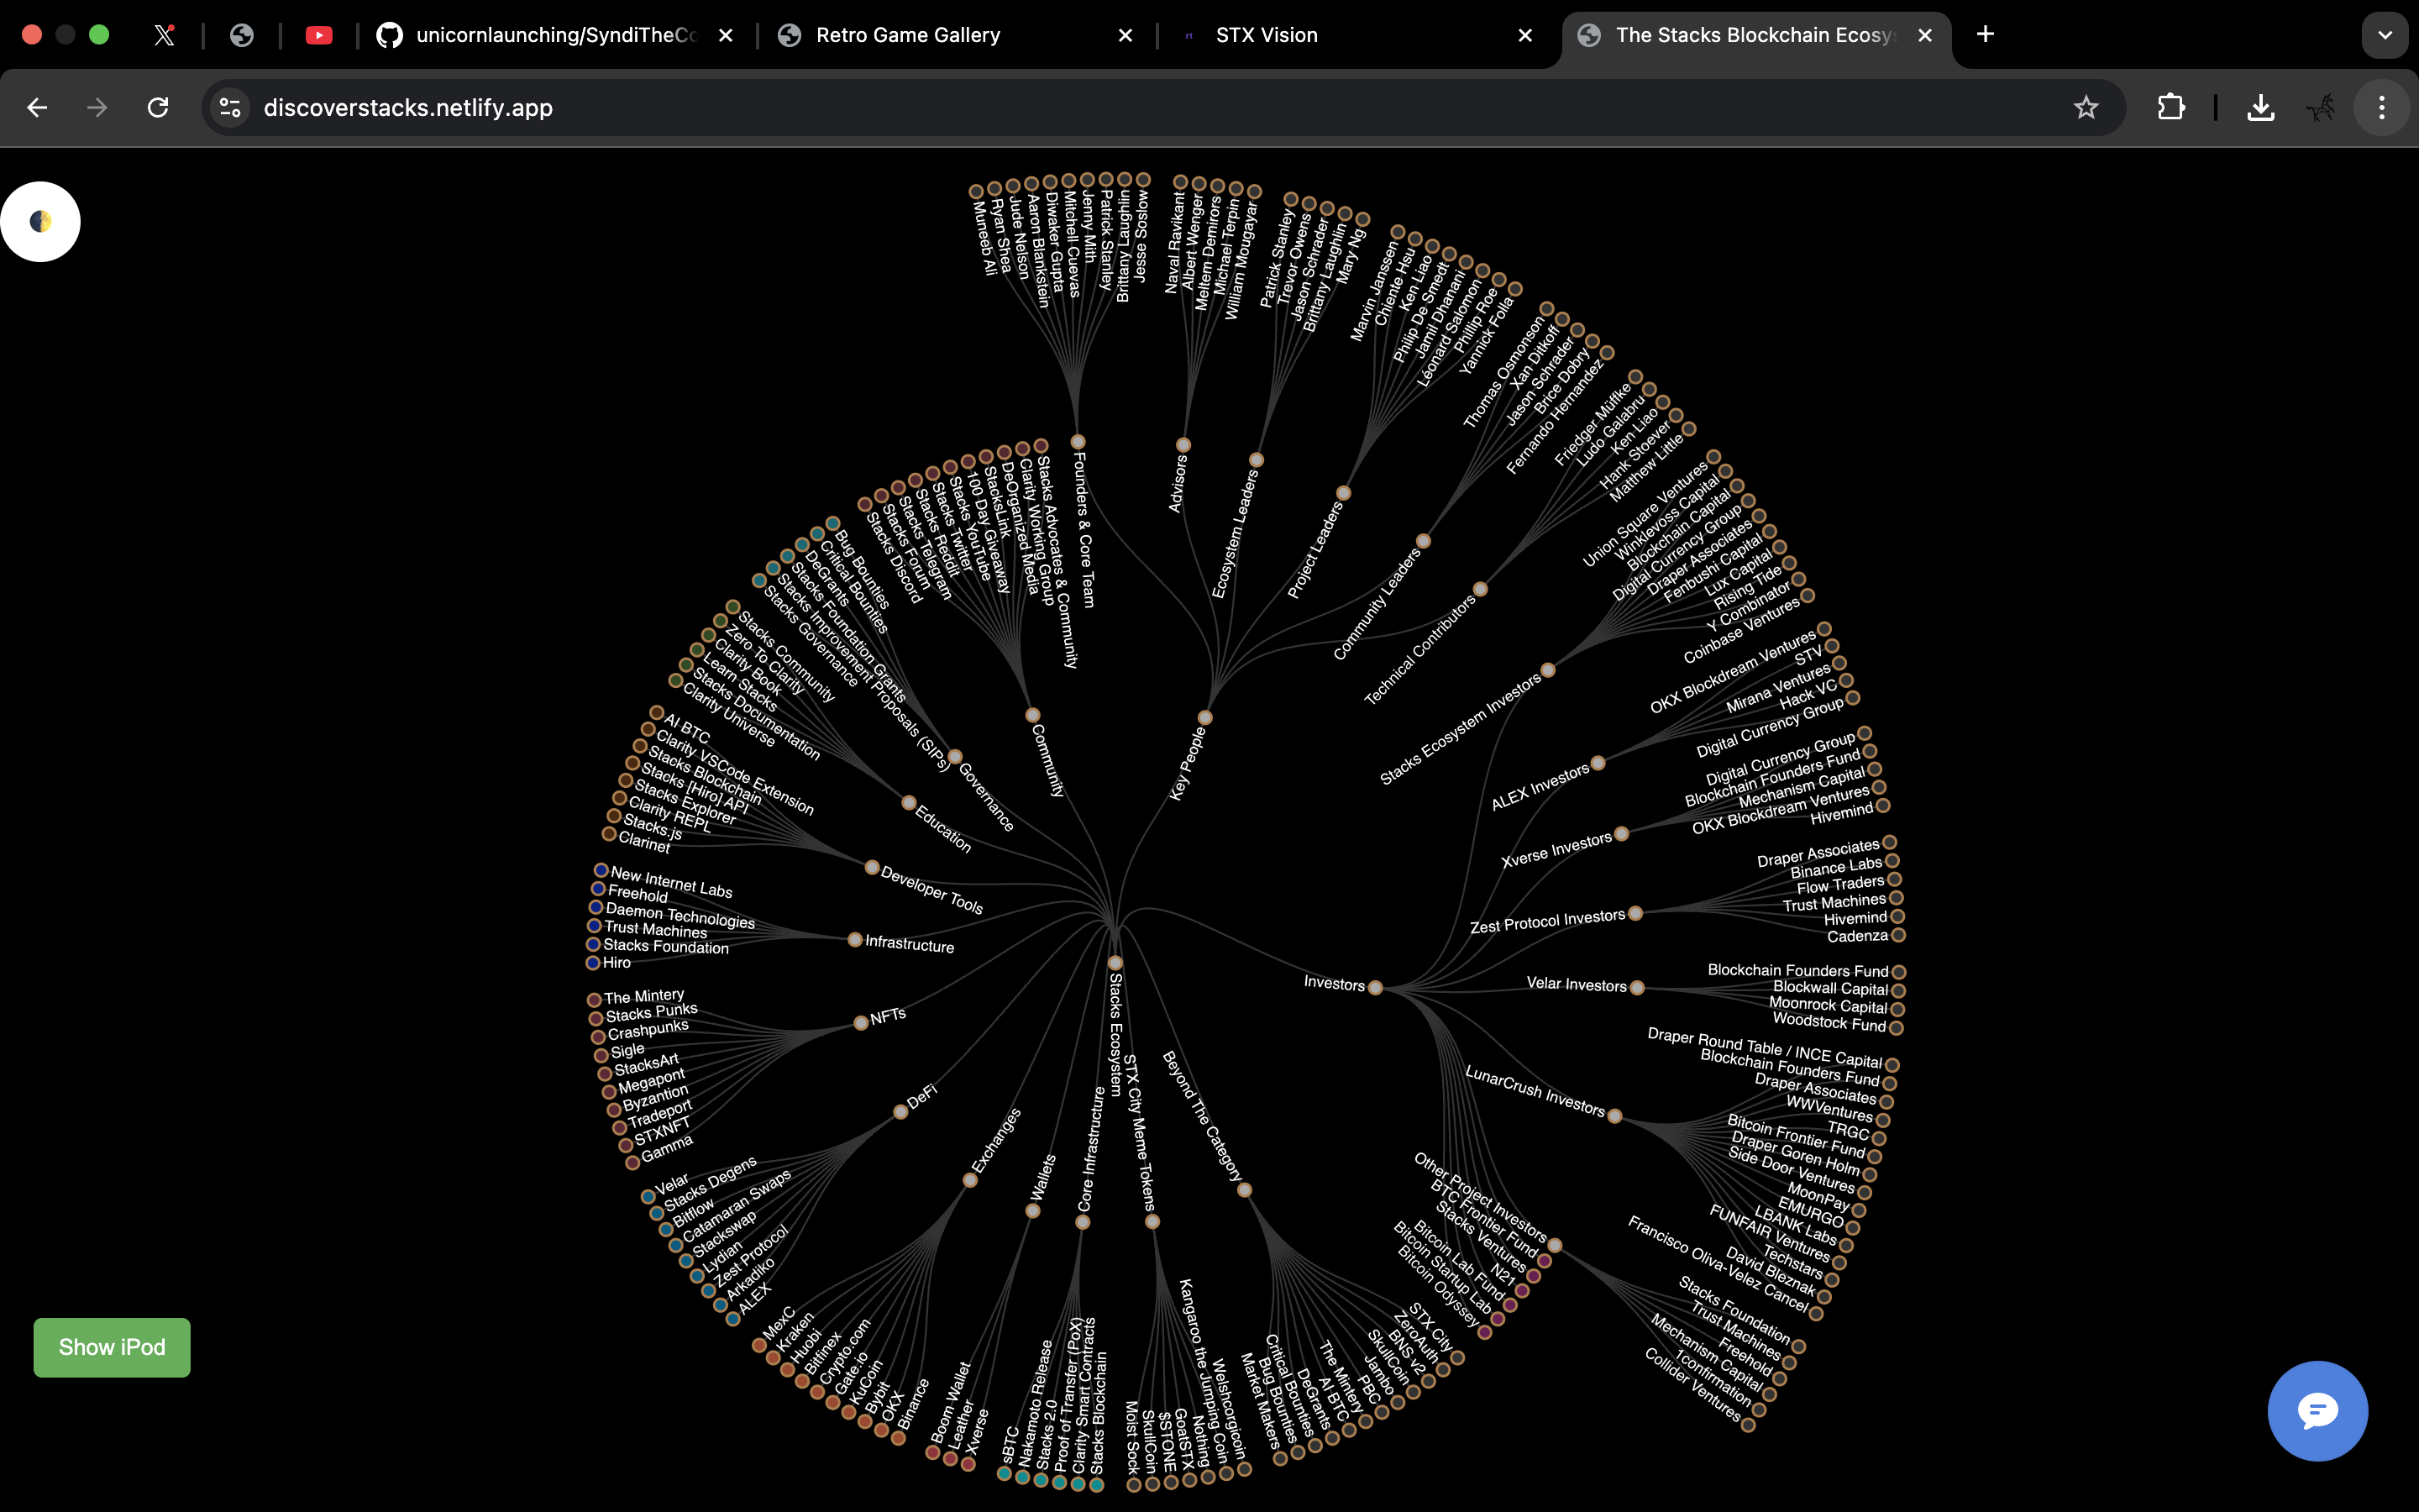Open the browser Downloads icon
This screenshot has width=2419, height=1512.
point(2260,107)
